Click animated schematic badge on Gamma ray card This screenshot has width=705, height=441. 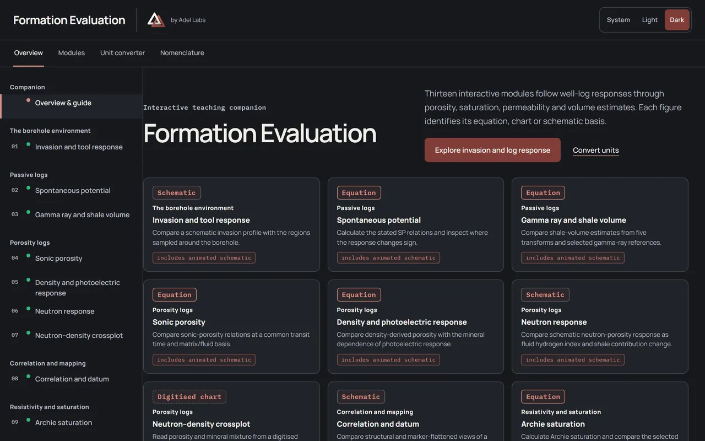coord(573,257)
